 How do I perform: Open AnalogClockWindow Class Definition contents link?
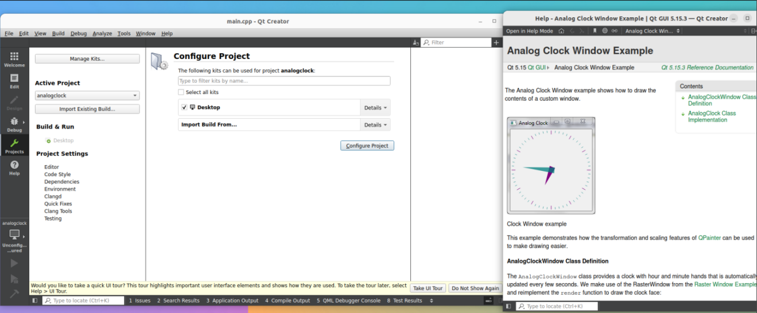(721, 100)
